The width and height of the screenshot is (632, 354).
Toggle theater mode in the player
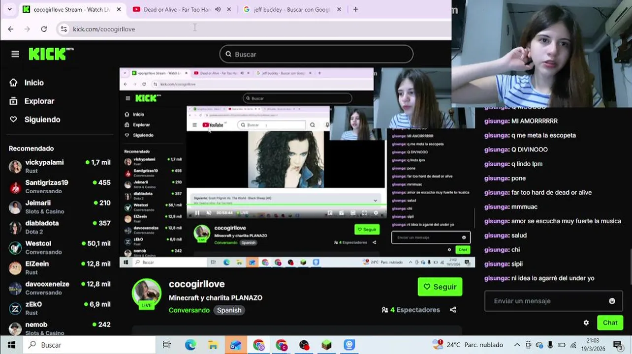[353, 213]
